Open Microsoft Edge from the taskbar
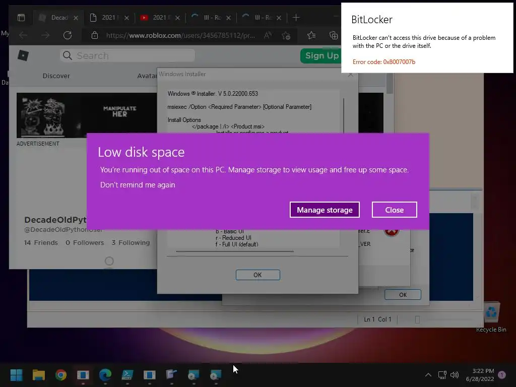This screenshot has height=387, width=516. 105,375
